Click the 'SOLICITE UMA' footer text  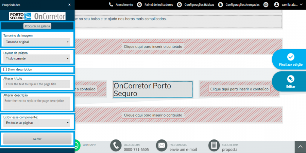point(230,145)
